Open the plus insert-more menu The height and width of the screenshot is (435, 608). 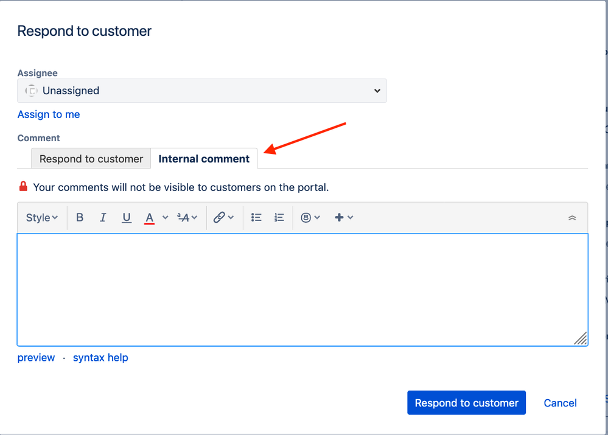click(343, 218)
